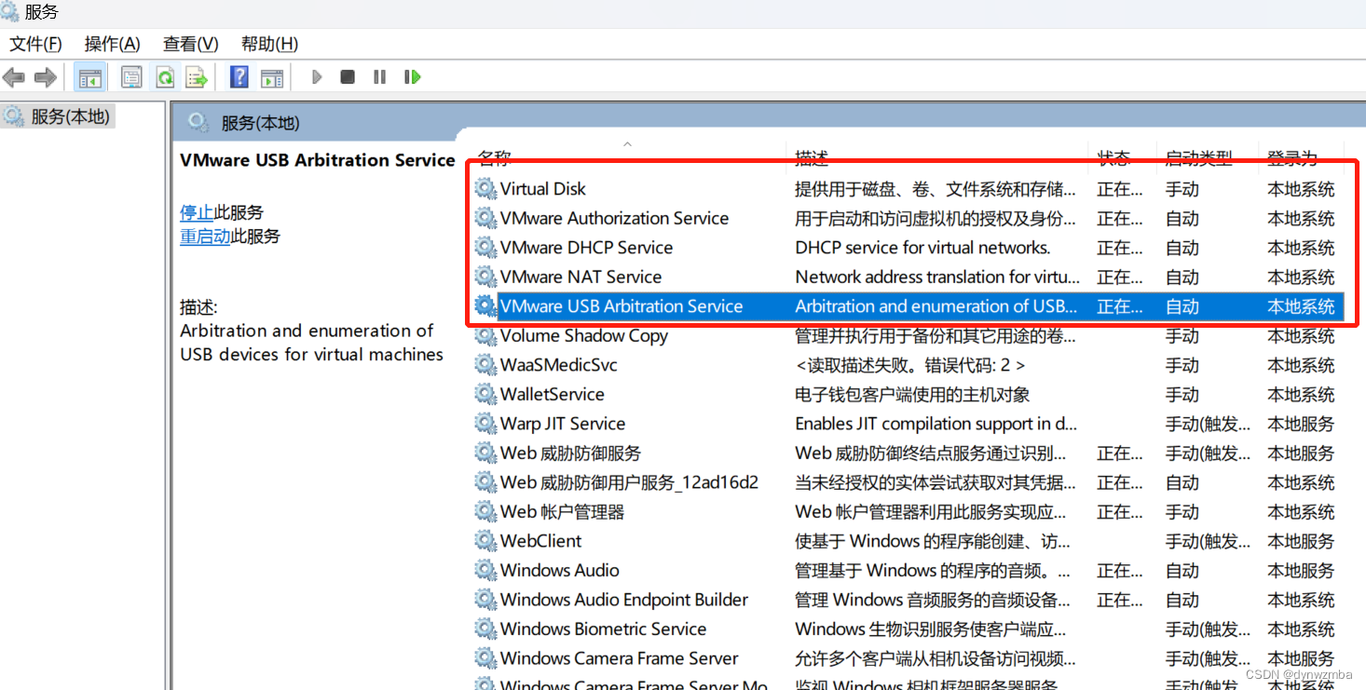Select the WebClient service name
1366x690 pixels.
coord(540,540)
